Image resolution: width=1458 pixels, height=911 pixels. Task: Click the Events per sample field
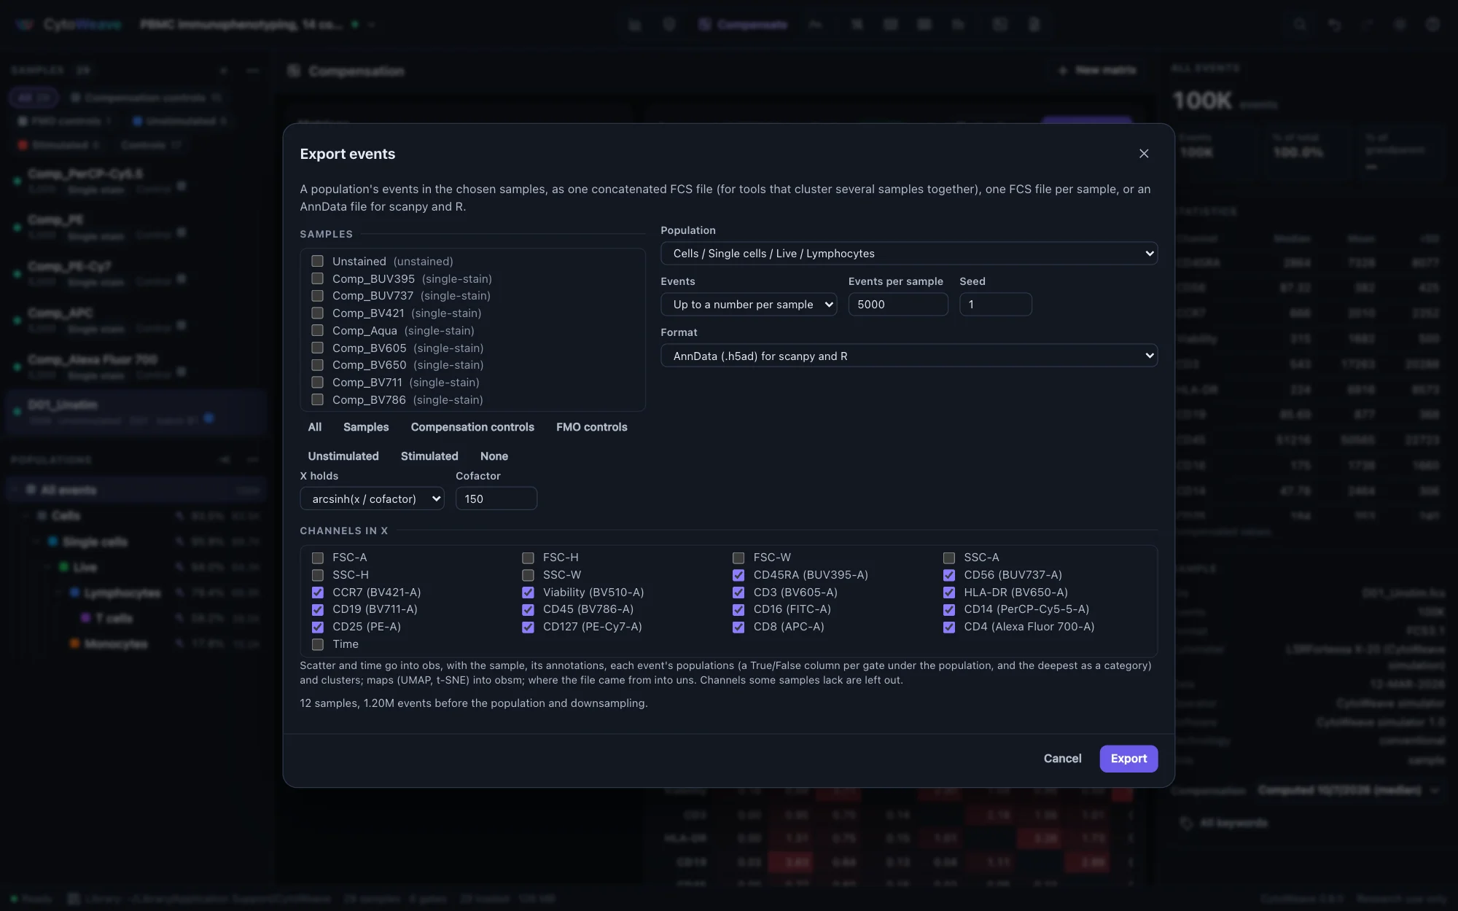[898, 305]
